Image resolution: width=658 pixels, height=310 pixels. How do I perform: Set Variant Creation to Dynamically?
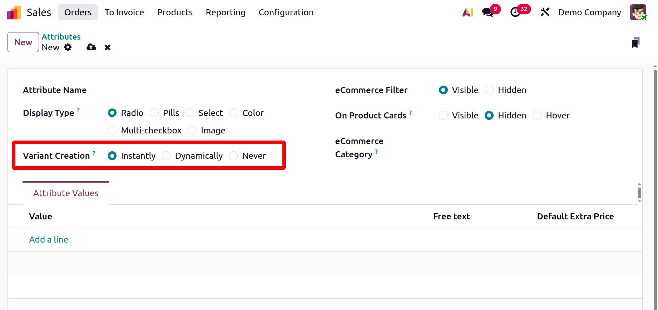[167, 156]
